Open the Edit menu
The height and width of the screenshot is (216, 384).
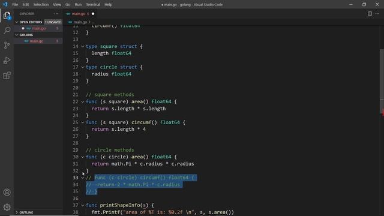pos(25,4)
